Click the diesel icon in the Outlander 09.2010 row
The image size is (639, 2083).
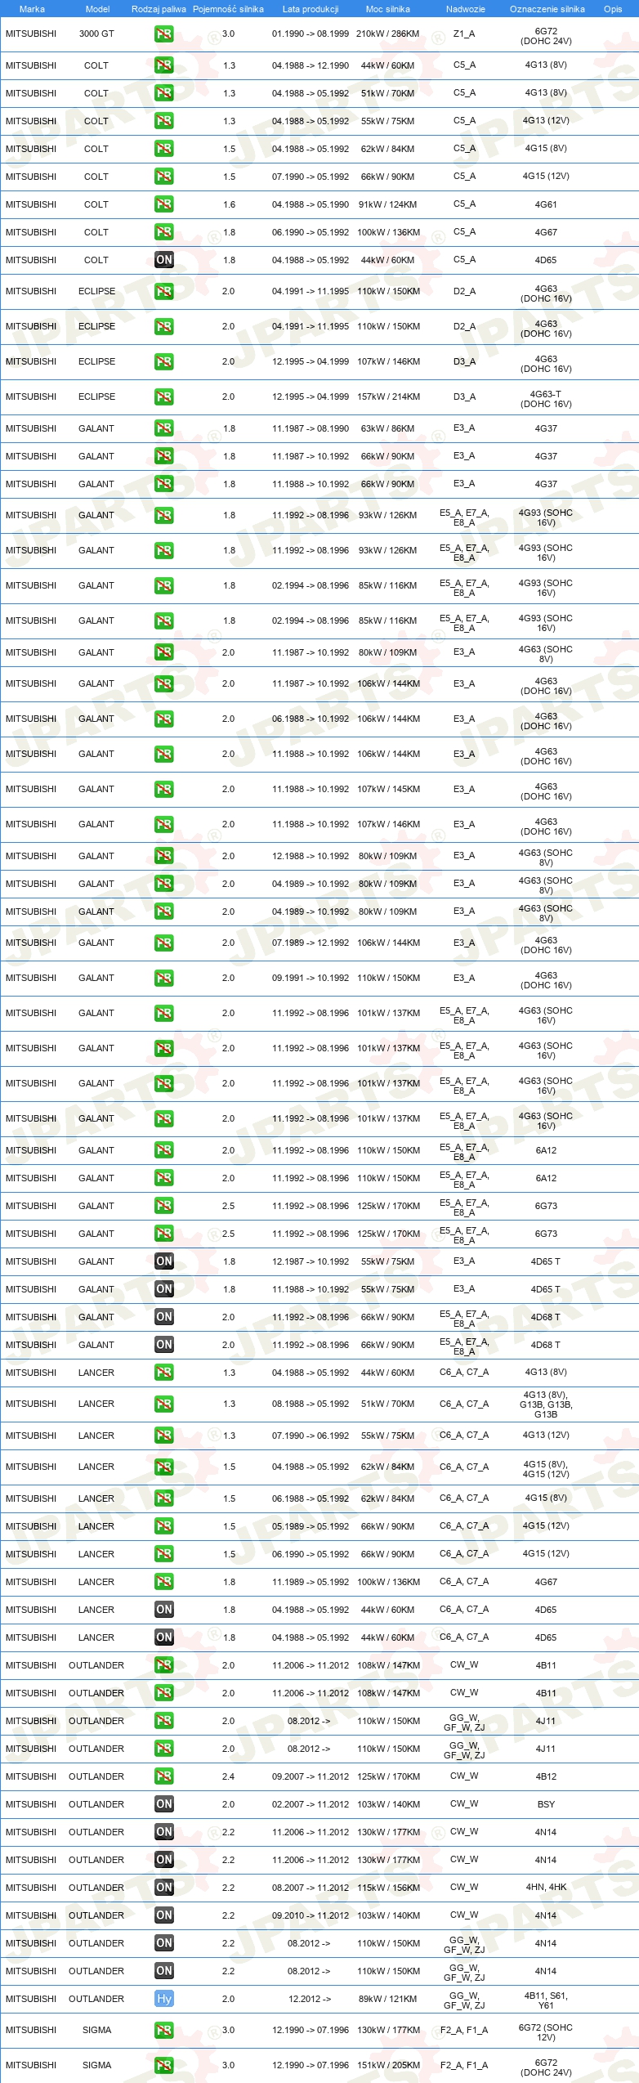[x=163, y=1915]
